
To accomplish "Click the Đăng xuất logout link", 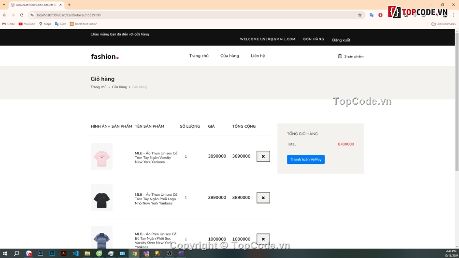I will pyautogui.click(x=341, y=40).
